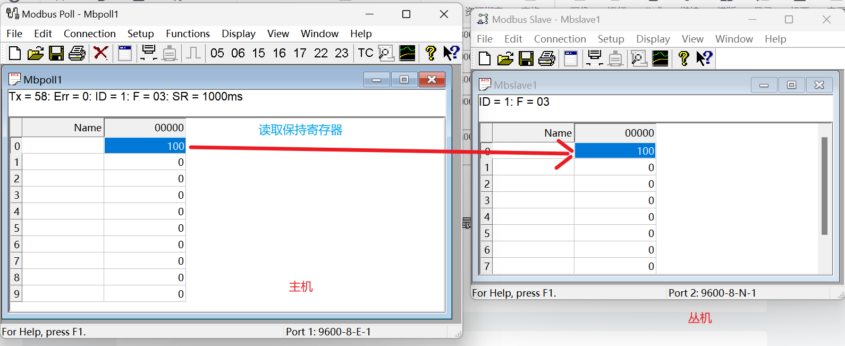Click Name column header in Mbslave1
Image resolution: width=845 pixels, height=346 pixels.
coord(534,133)
